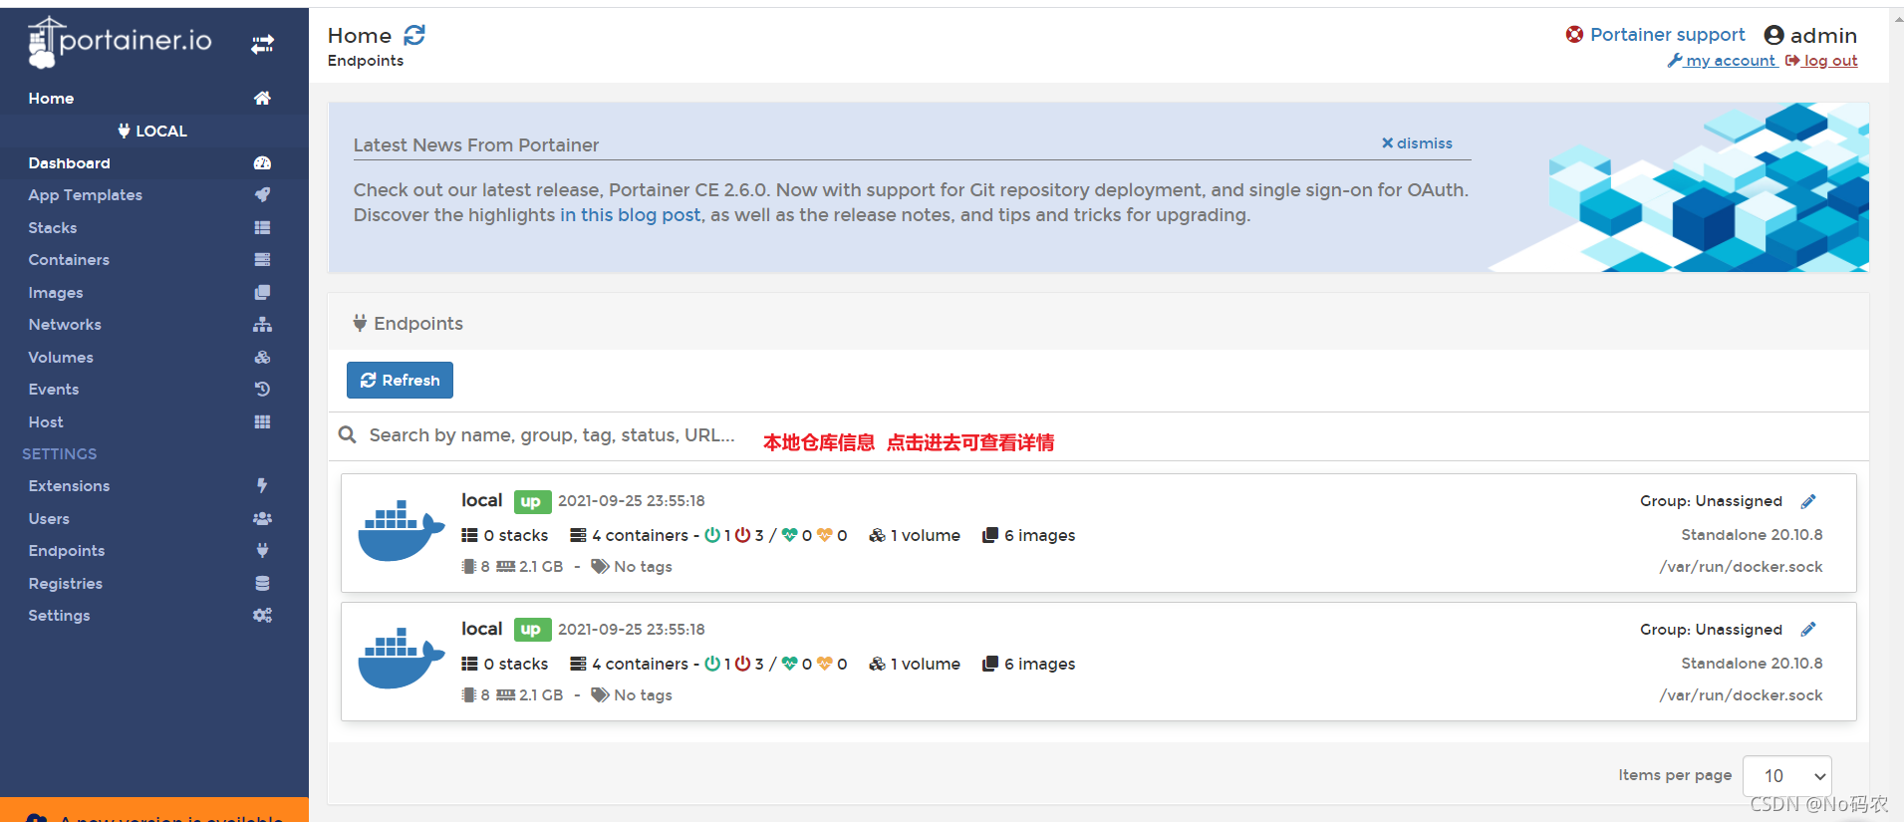
Task: Open Registries settings item
Action: point(65,583)
